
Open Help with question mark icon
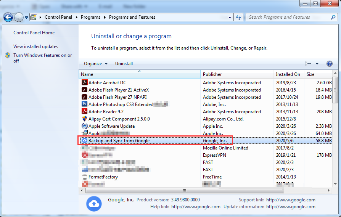[329, 63]
